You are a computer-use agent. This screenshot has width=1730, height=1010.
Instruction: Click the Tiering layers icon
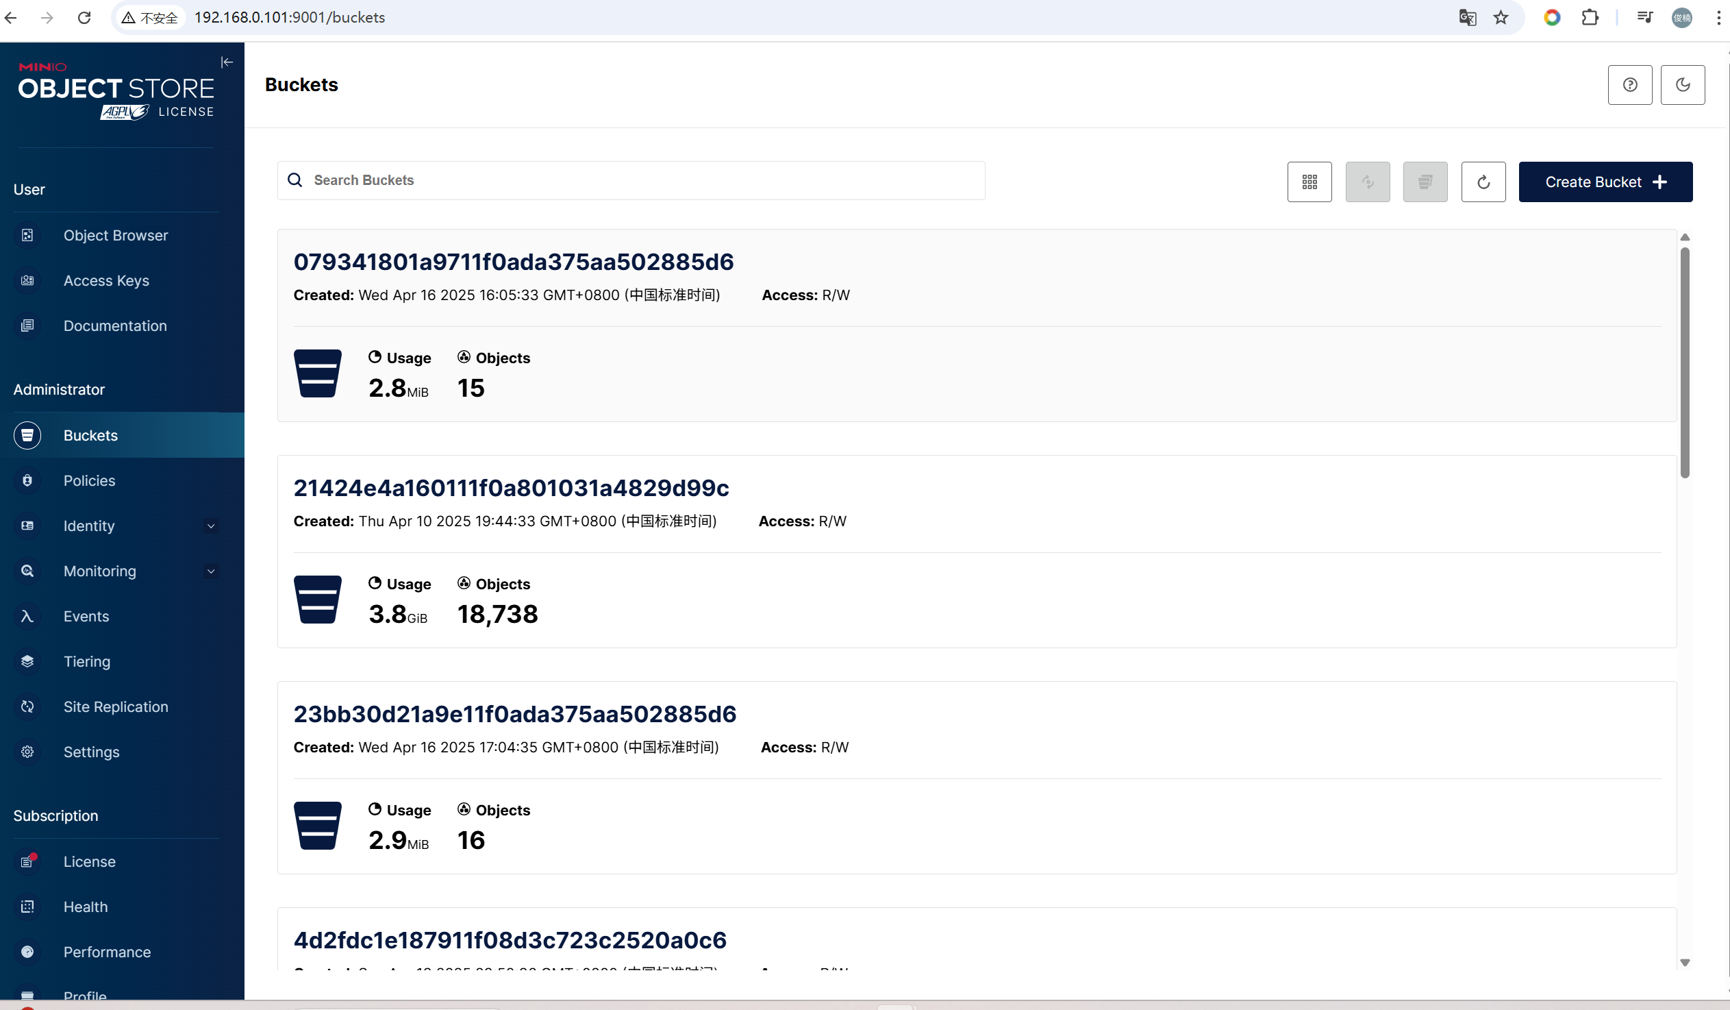tap(27, 661)
